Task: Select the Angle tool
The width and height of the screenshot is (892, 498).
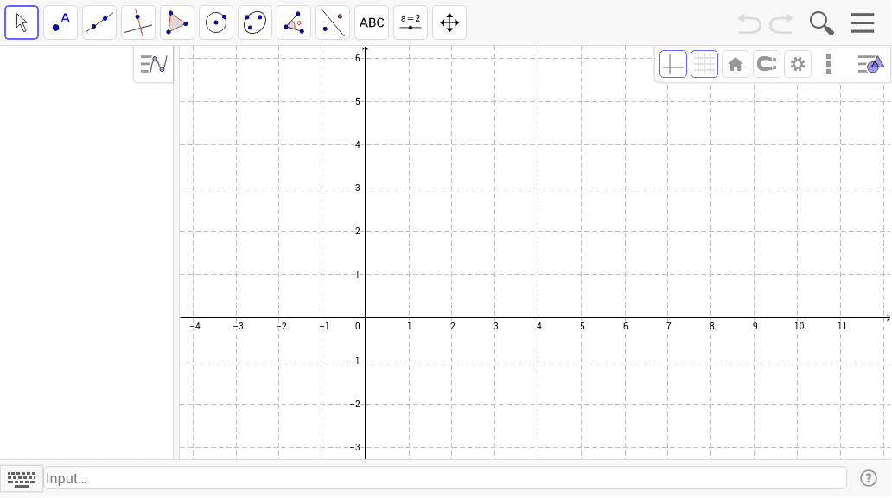Action: click(x=294, y=22)
